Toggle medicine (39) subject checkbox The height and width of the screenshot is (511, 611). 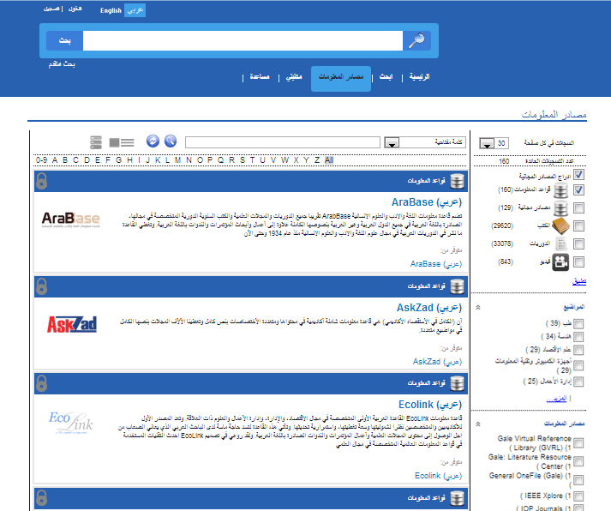578,324
